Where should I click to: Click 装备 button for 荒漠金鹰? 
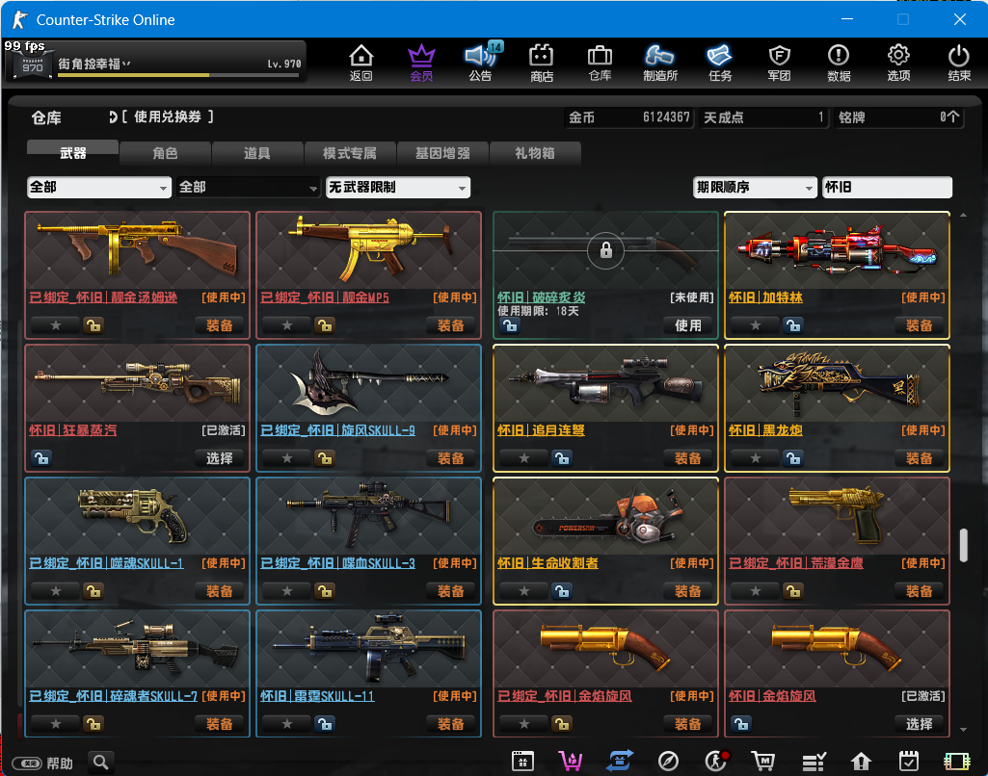tap(919, 591)
